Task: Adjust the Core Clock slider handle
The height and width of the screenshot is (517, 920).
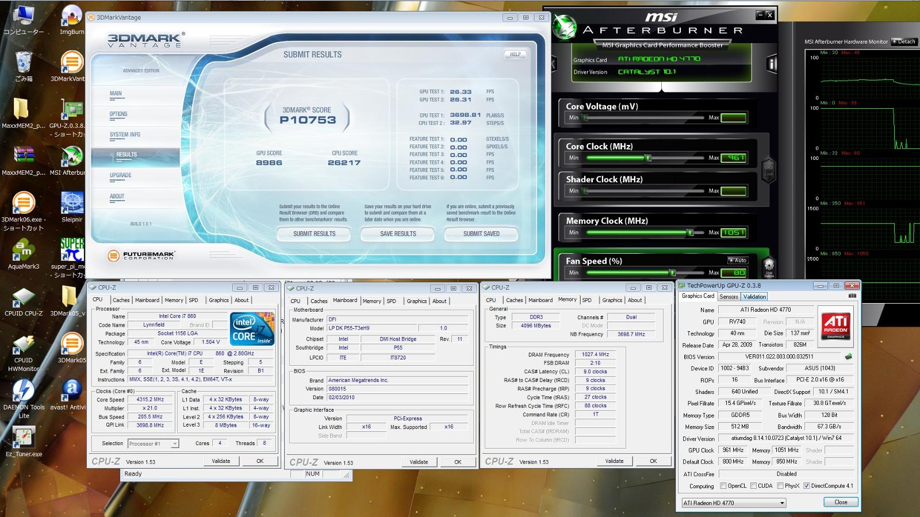Action: [x=648, y=158]
